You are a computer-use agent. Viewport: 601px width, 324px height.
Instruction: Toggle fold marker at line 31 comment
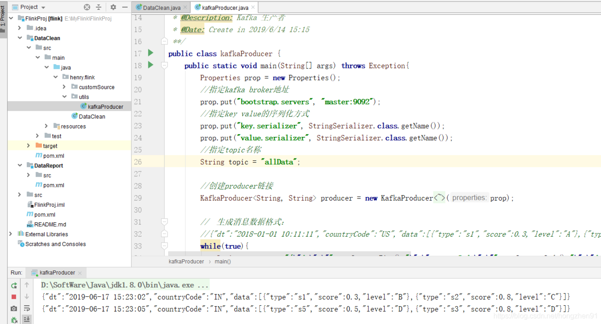164,222
